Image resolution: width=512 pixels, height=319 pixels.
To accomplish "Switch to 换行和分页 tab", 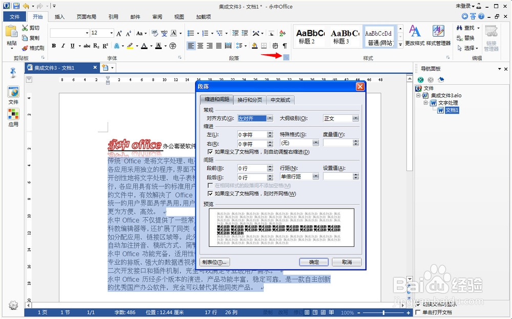I will coord(250,100).
